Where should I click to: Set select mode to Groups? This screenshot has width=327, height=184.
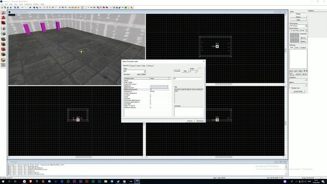pos(298,14)
